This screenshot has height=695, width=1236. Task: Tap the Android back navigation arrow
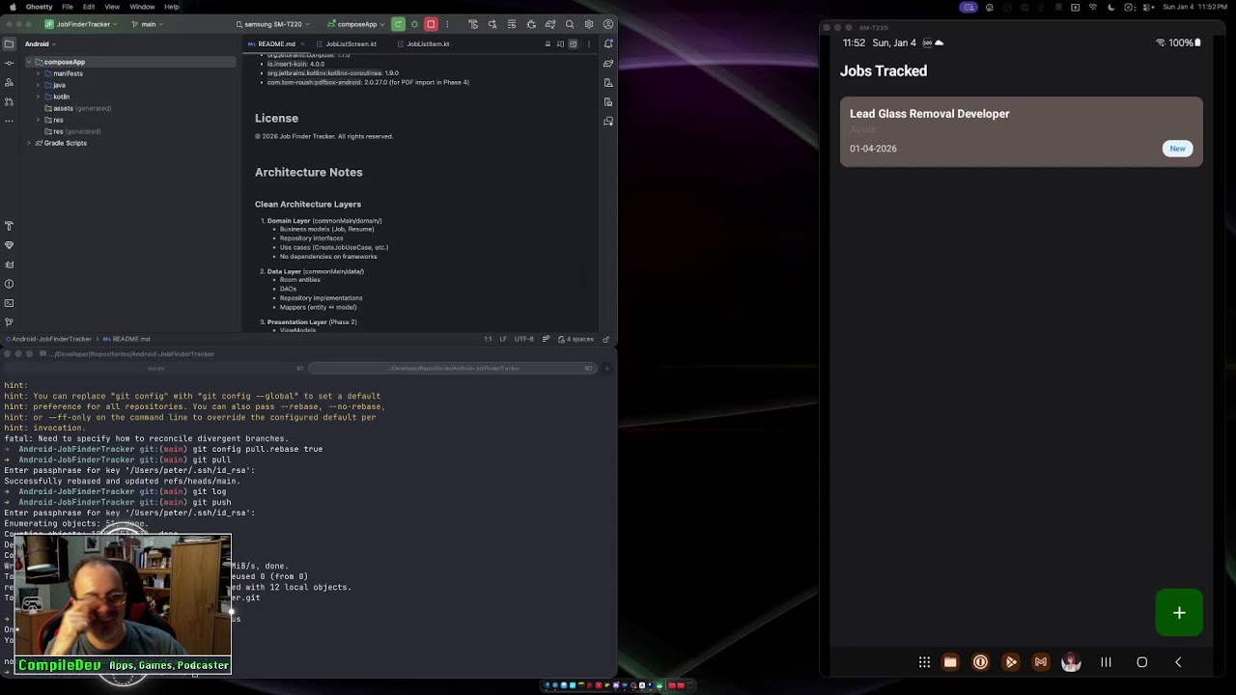1178,662
